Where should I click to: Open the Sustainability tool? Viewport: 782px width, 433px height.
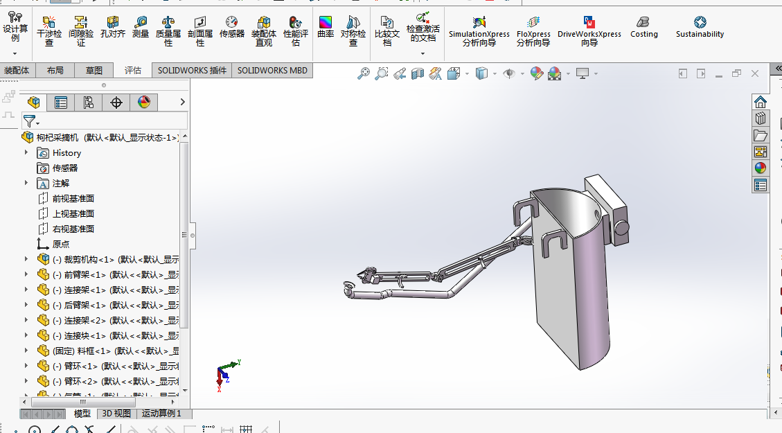[700, 27]
